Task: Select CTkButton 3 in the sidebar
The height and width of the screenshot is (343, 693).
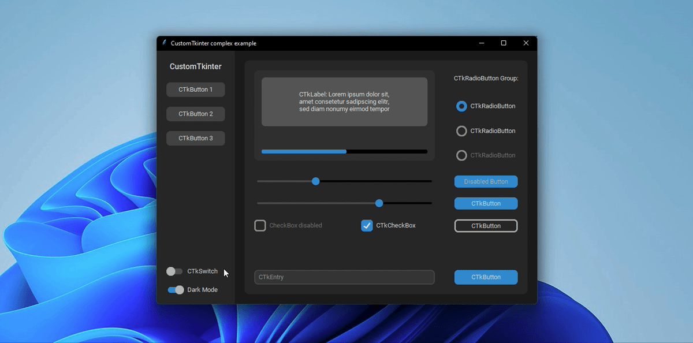Action: click(x=195, y=138)
